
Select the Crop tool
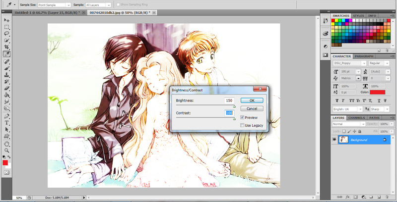pos(6,47)
